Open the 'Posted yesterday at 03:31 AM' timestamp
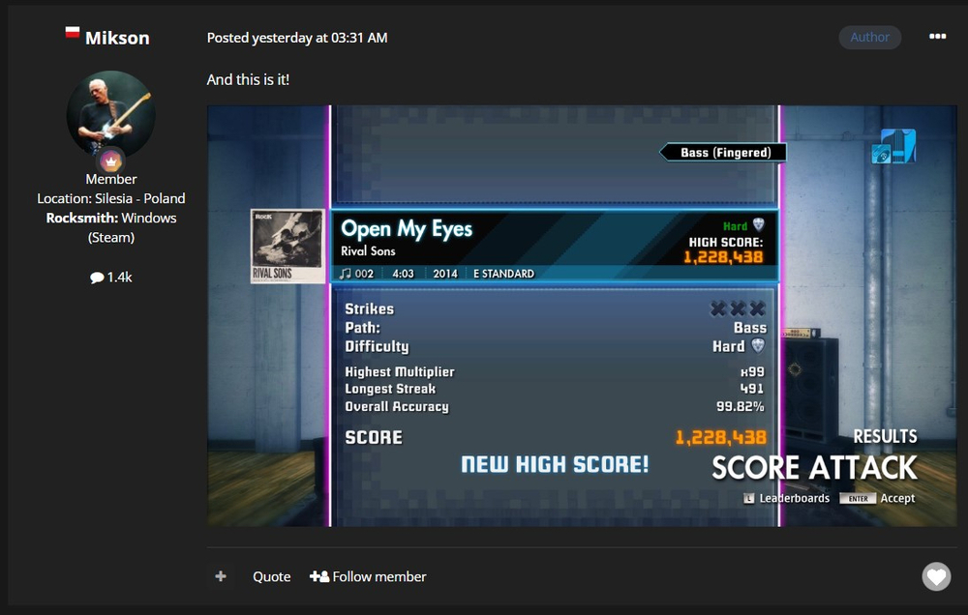968x615 pixels. coord(297,38)
